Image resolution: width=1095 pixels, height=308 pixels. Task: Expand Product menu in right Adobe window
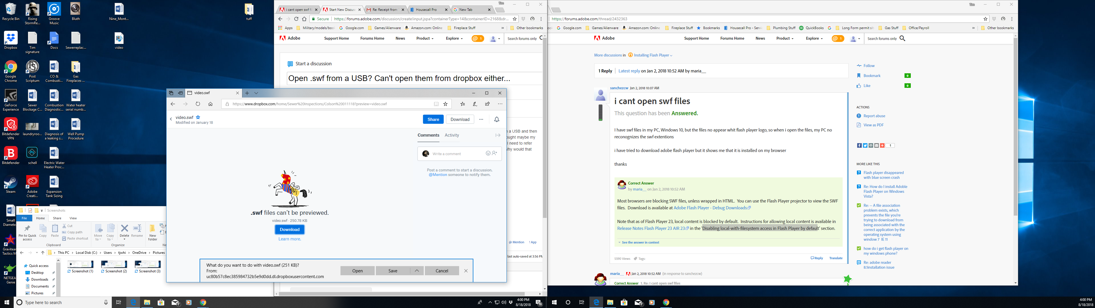pyautogui.click(x=785, y=38)
